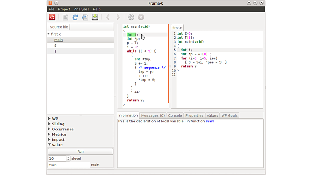Select global variable T in file tree
This screenshot has width=312, height=175.
pyautogui.click(x=55, y=51)
